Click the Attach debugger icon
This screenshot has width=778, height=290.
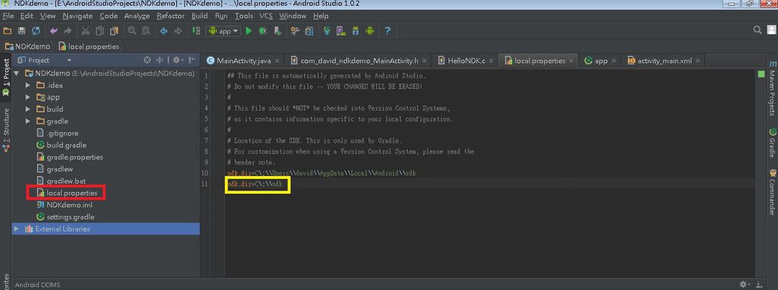278,30
